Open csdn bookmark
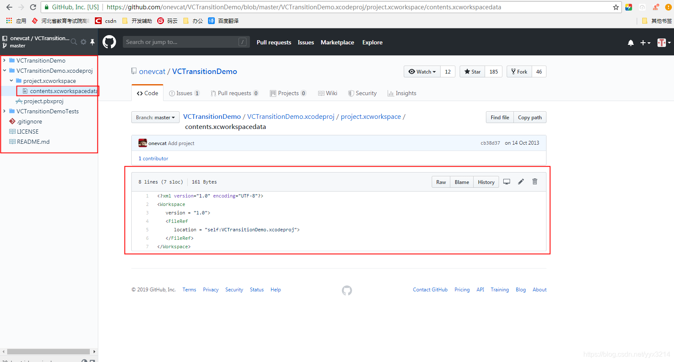This screenshot has height=362, width=674. 106,21
